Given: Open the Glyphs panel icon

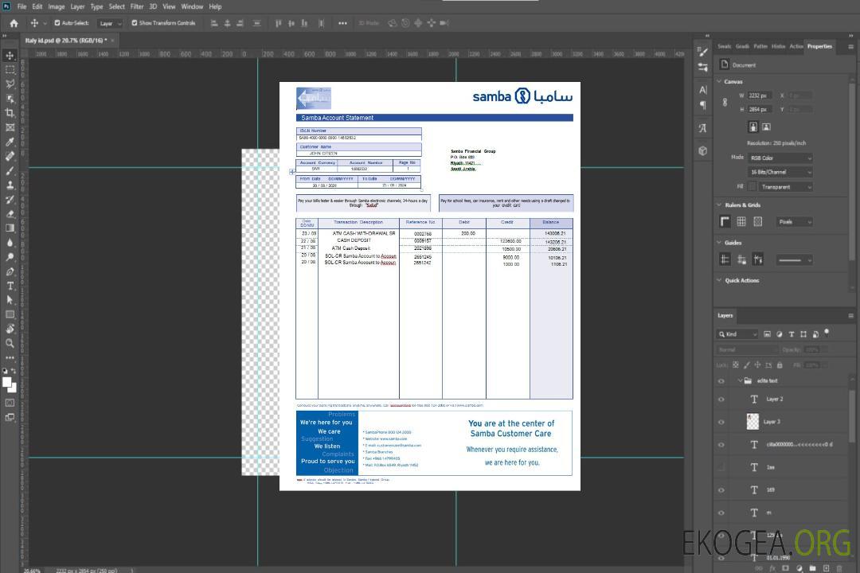Looking at the screenshot, I should 702,128.
